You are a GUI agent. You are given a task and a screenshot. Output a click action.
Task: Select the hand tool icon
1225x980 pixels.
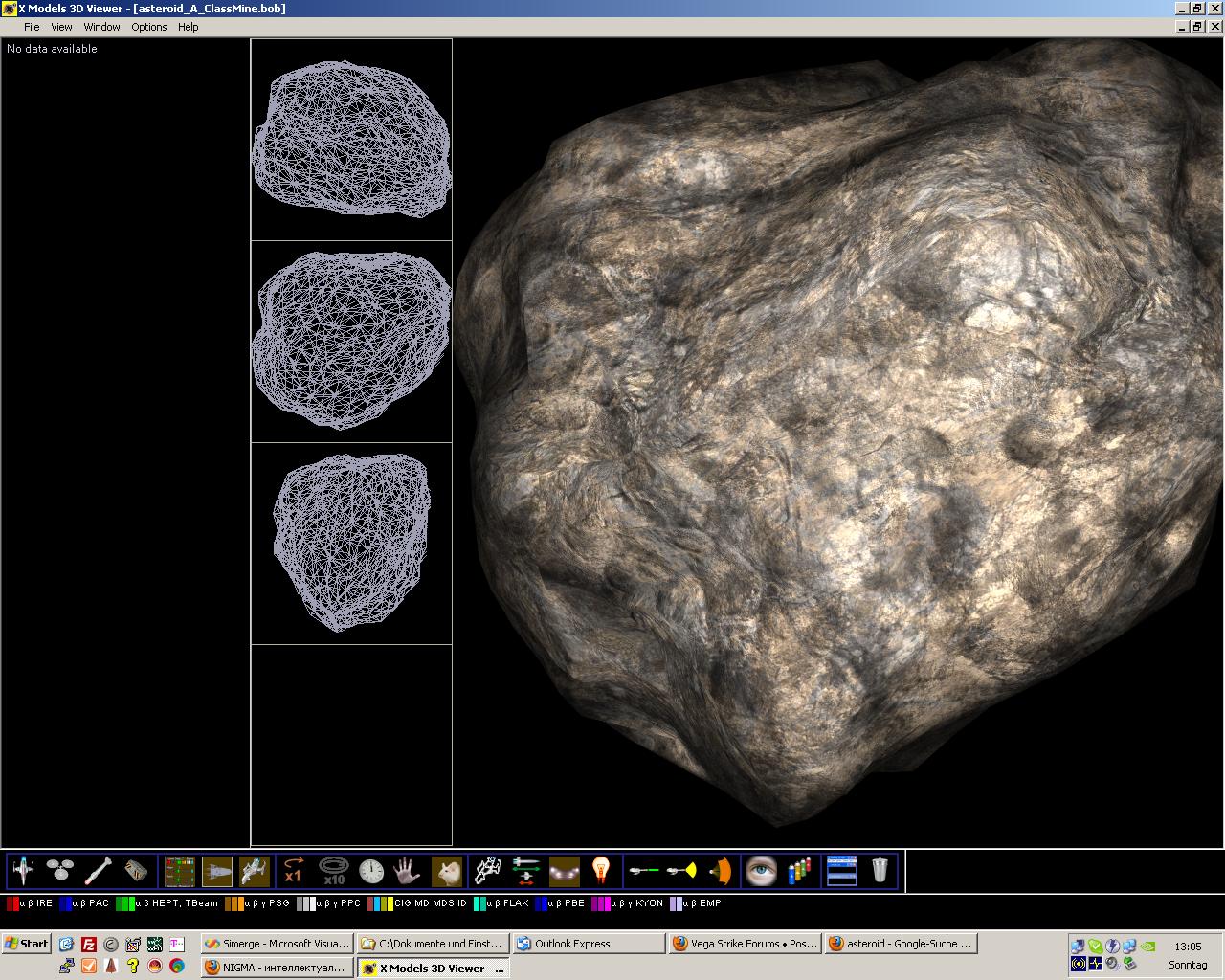coord(408,871)
